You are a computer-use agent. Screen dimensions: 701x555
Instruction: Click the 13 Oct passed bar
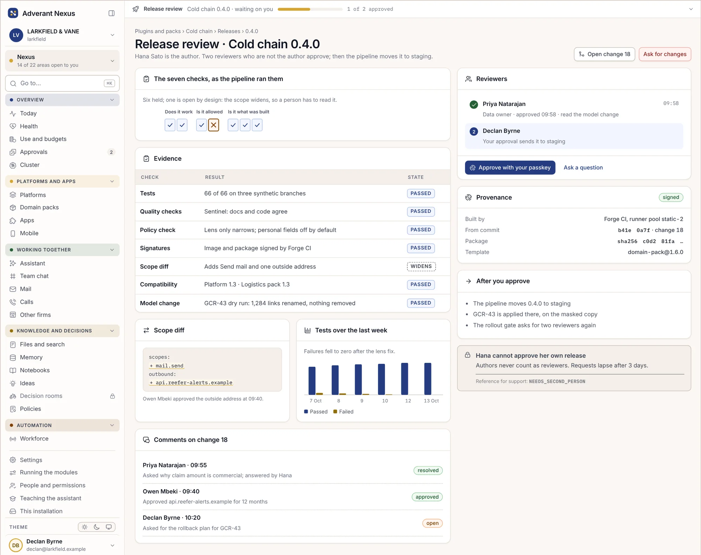point(428,379)
